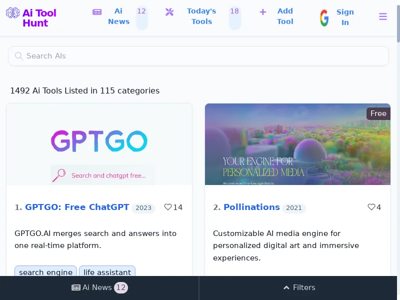Click the tools wrench icon in header
This screenshot has width=400, height=300.
[x=169, y=12]
